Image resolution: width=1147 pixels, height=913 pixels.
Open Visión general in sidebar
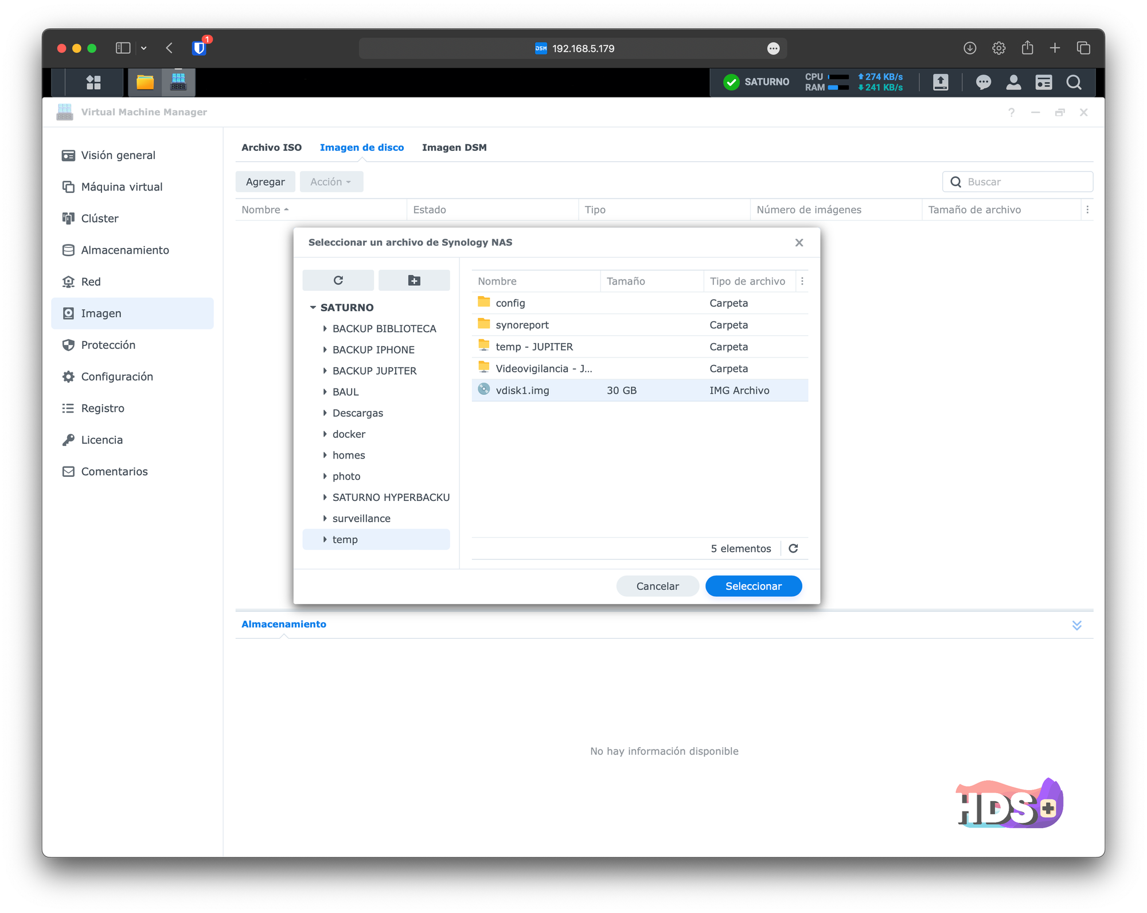pyautogui.click(x=132, y=156)
